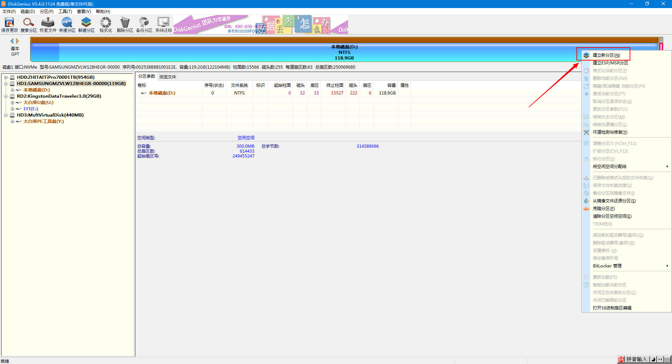Click the 拼音输入 IME label
The width and height of the screenshot is (672, 364).
pyautogui.click(x=636, y=359)
